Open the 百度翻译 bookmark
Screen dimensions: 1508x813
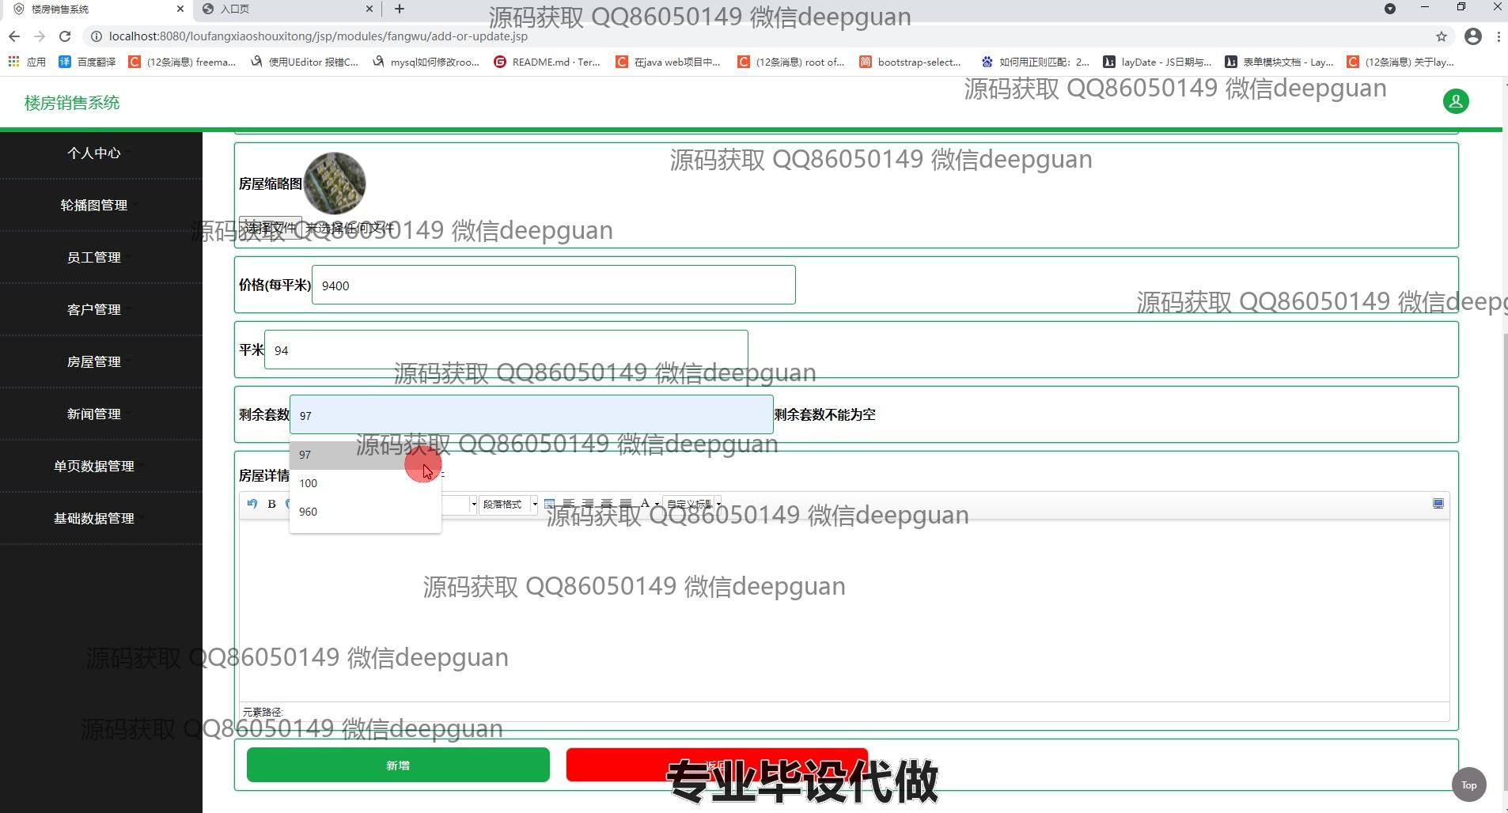click(88, 62)
